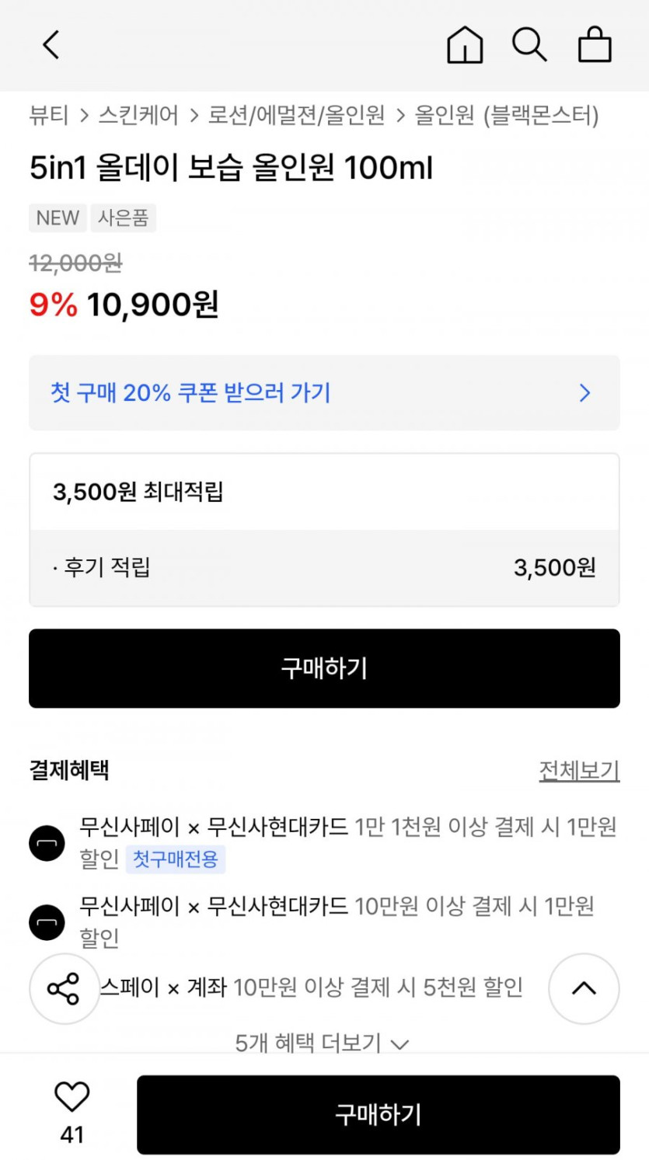Tap the 첫구매전용 badge
This screenshot has height=1160, width=649.
pos(176,859)
